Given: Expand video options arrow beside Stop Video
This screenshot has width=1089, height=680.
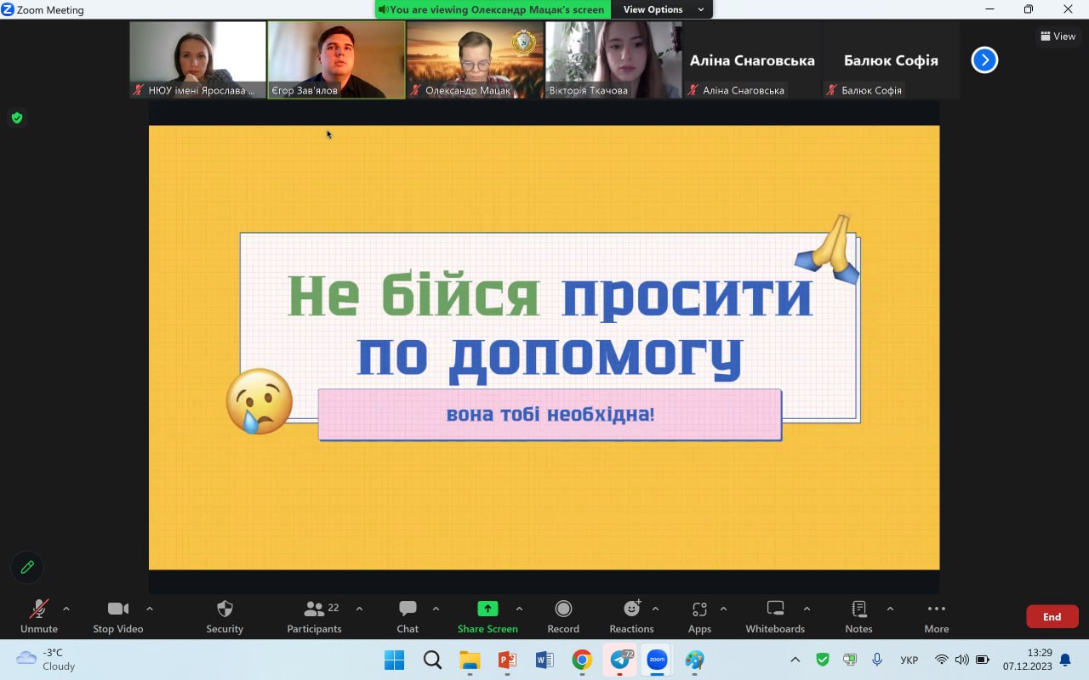Looking at the screenshot, I should (150, 609).
